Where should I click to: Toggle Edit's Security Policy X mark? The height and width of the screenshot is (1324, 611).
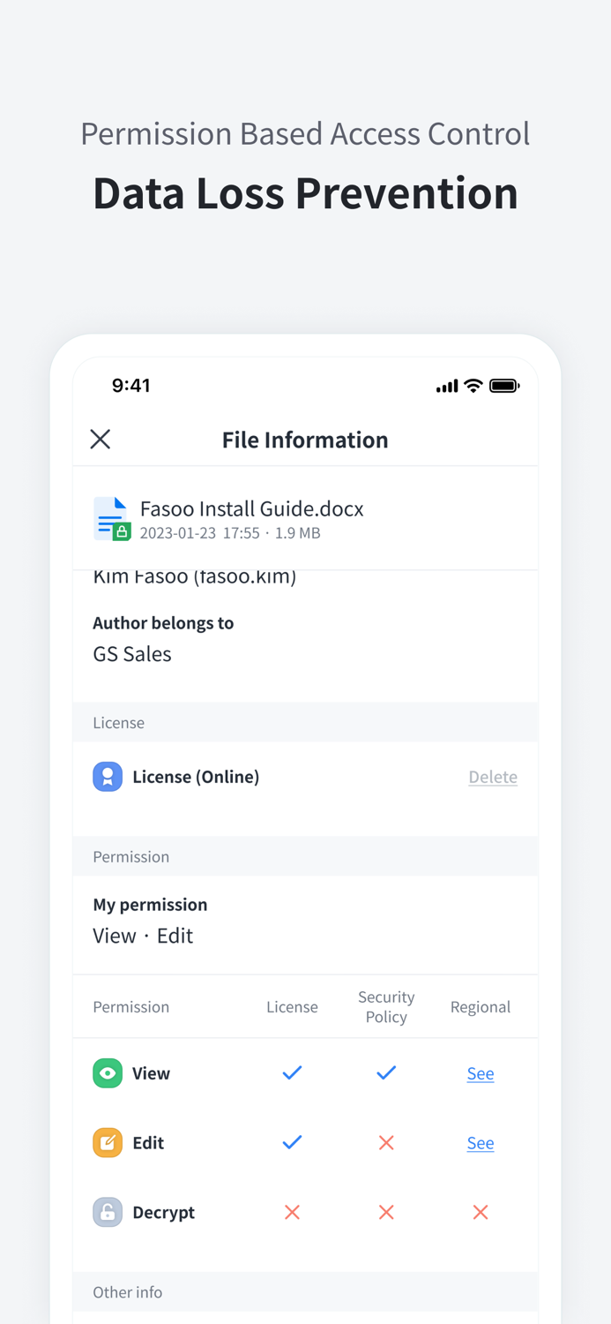coord(386,1142)
